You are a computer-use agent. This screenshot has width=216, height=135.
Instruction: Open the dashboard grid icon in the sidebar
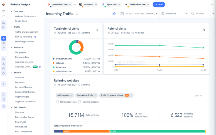pyautogui.click(x=4, y=11)
